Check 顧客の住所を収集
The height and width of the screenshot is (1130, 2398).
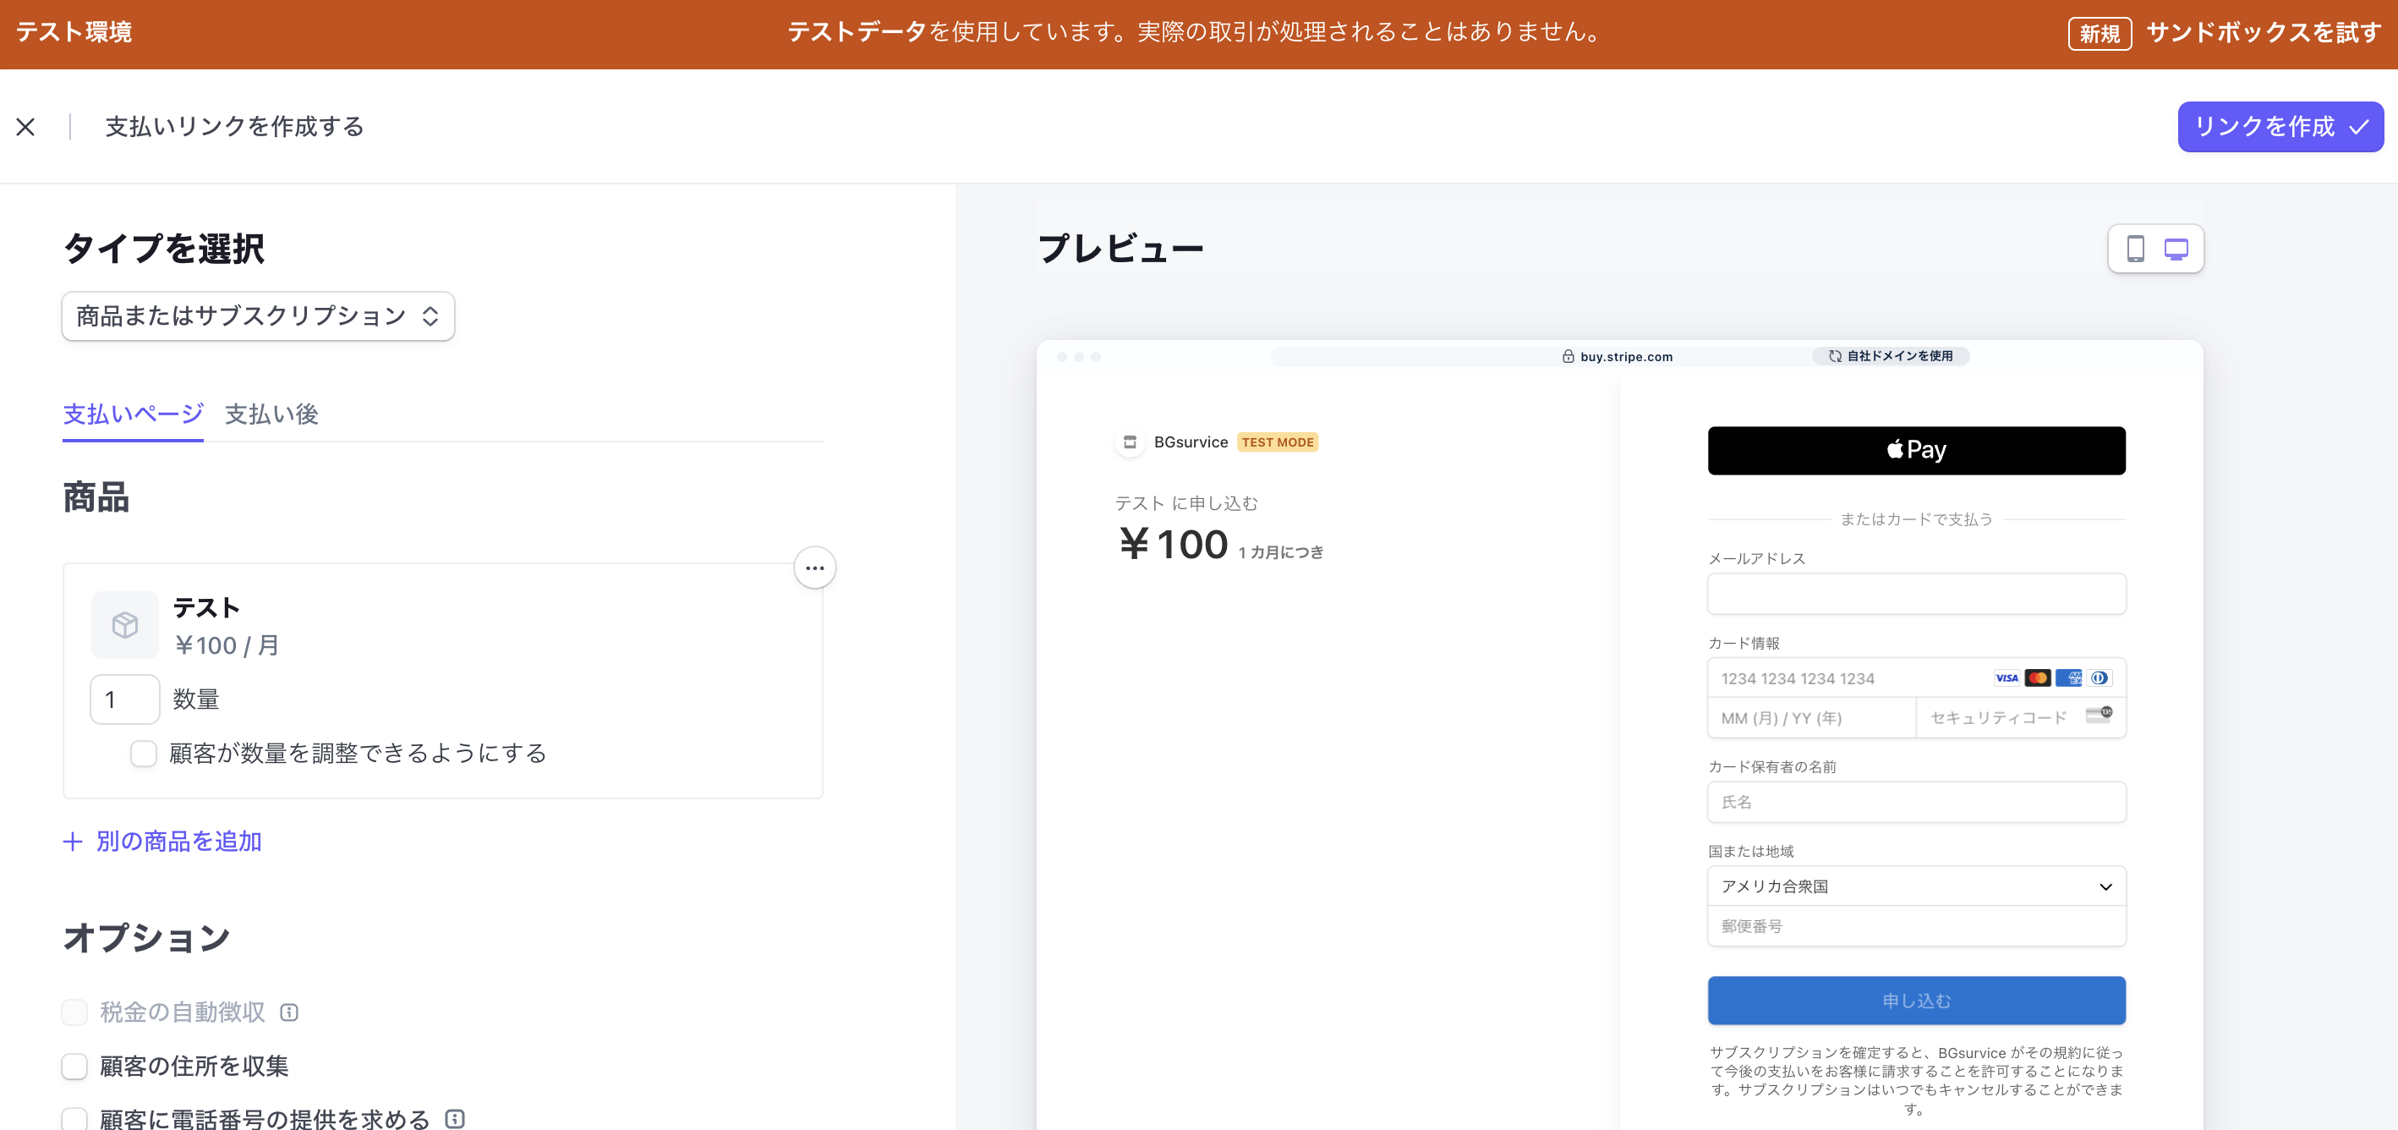(x=74, y=1066)
